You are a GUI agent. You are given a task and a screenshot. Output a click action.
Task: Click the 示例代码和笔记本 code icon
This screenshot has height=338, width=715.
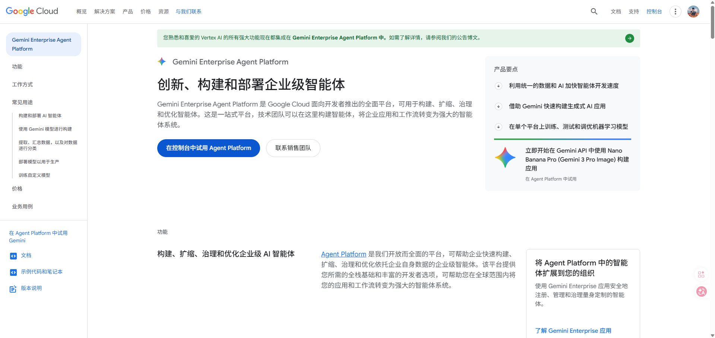click(13, 272)
